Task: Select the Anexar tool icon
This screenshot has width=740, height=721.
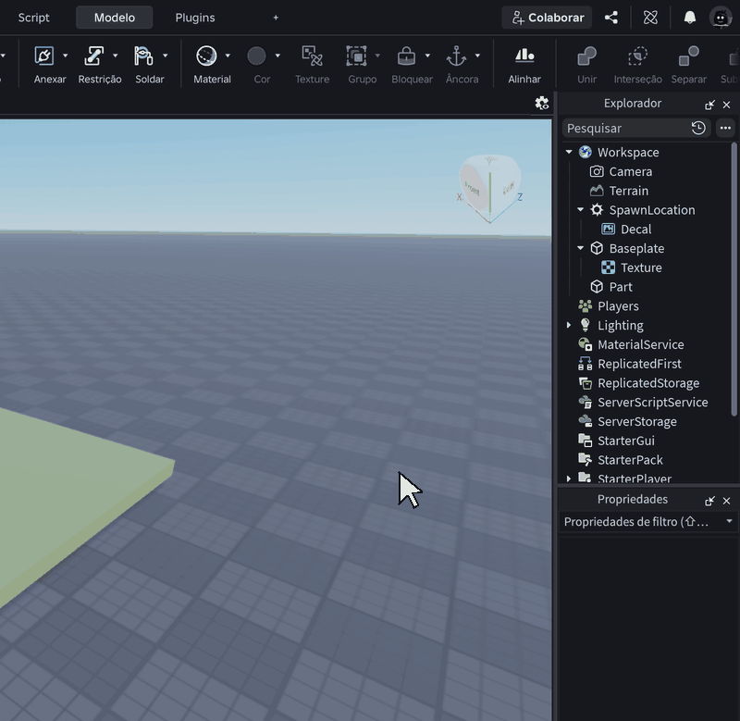Action: pyautogui.click(x=44, y=56)
